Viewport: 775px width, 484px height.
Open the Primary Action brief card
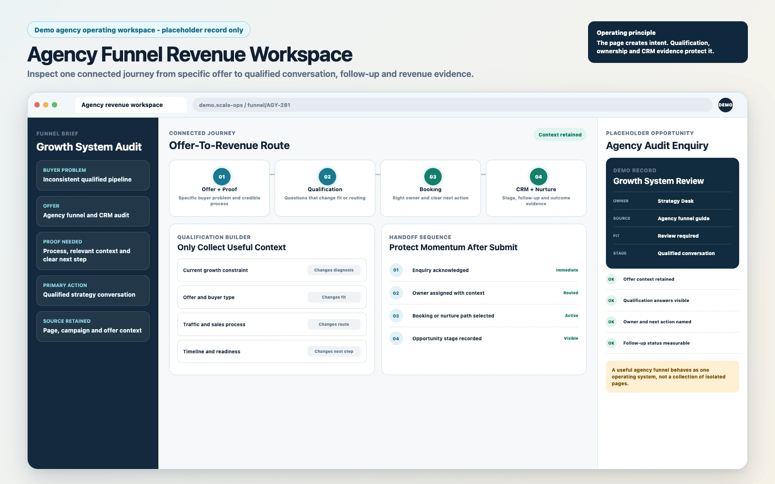click(93, 290)
